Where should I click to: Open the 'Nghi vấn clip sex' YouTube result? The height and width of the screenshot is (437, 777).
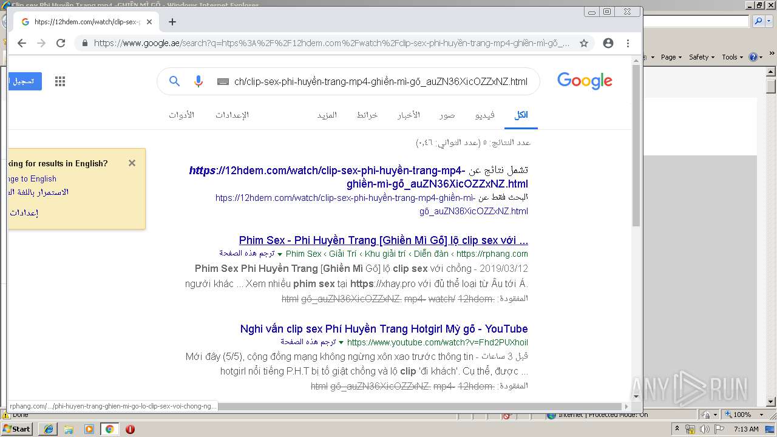coord(384,329)
